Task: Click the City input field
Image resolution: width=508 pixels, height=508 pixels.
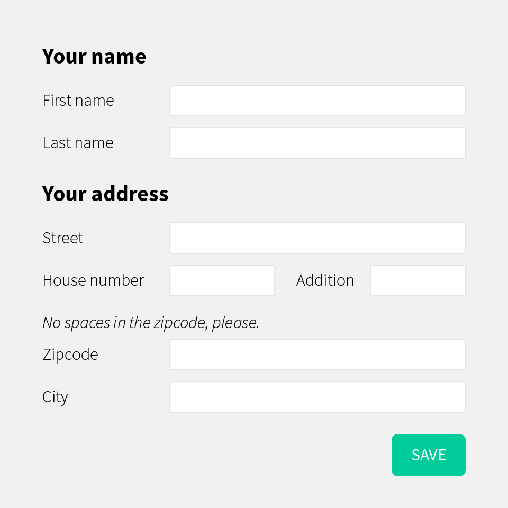Action: (x=317, y=396)
